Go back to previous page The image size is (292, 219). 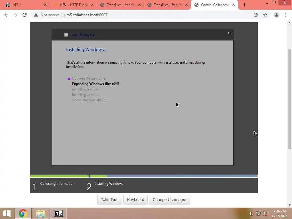(6, 15)
